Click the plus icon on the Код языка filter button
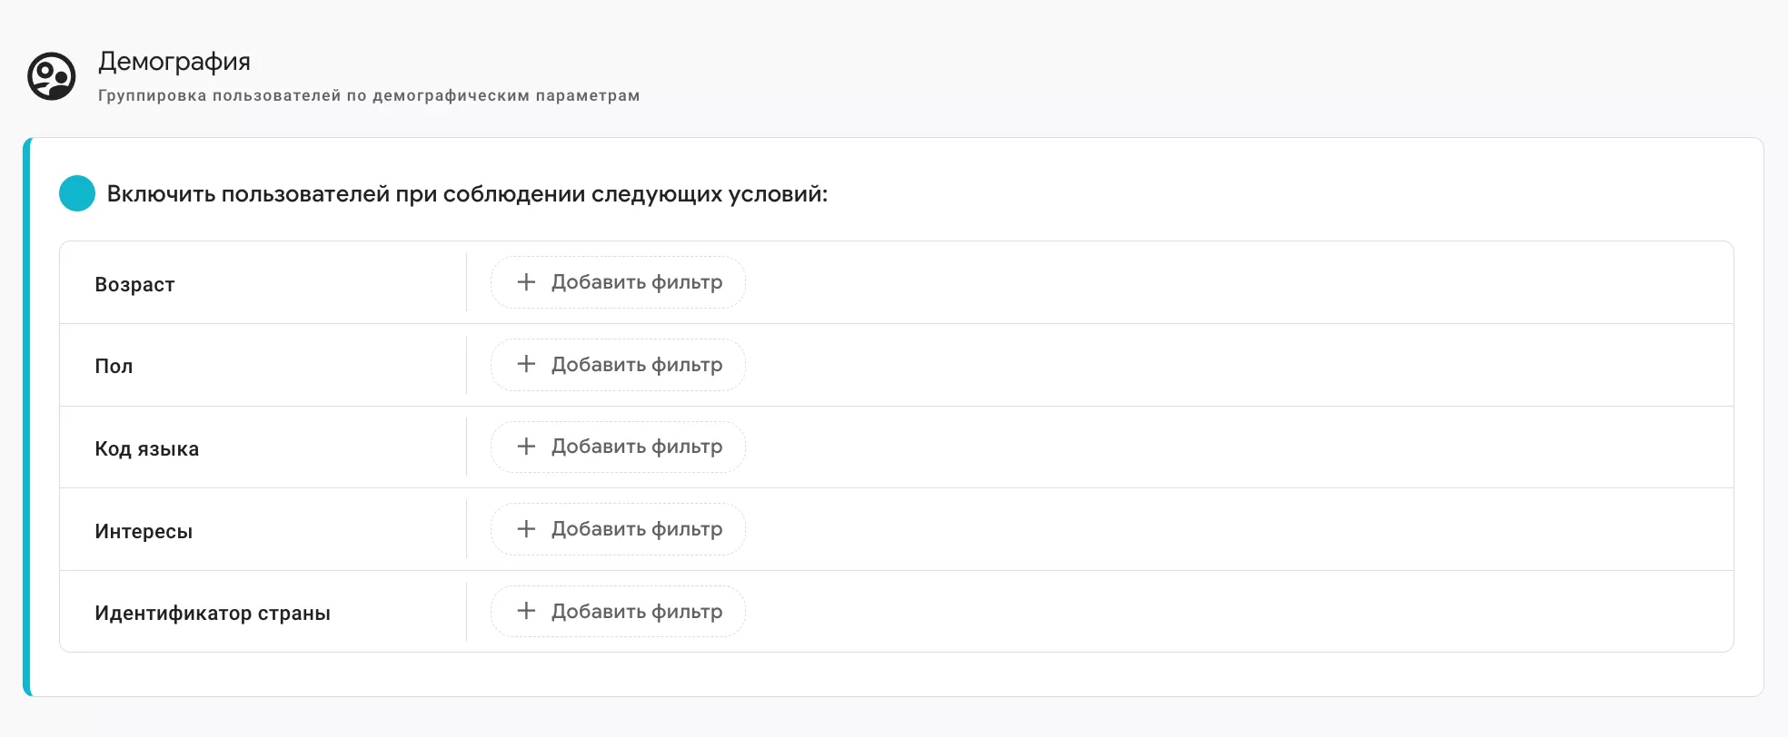 [525, 447]
